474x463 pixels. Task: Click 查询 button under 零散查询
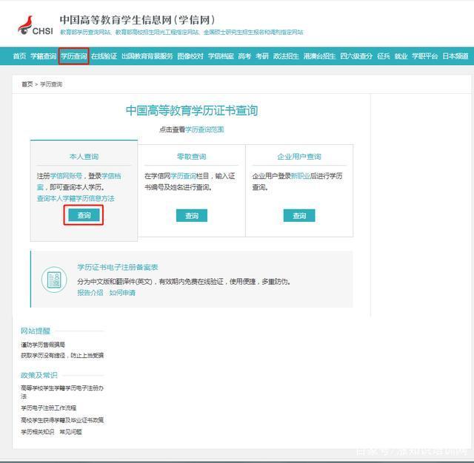click(x=192, y=215)
